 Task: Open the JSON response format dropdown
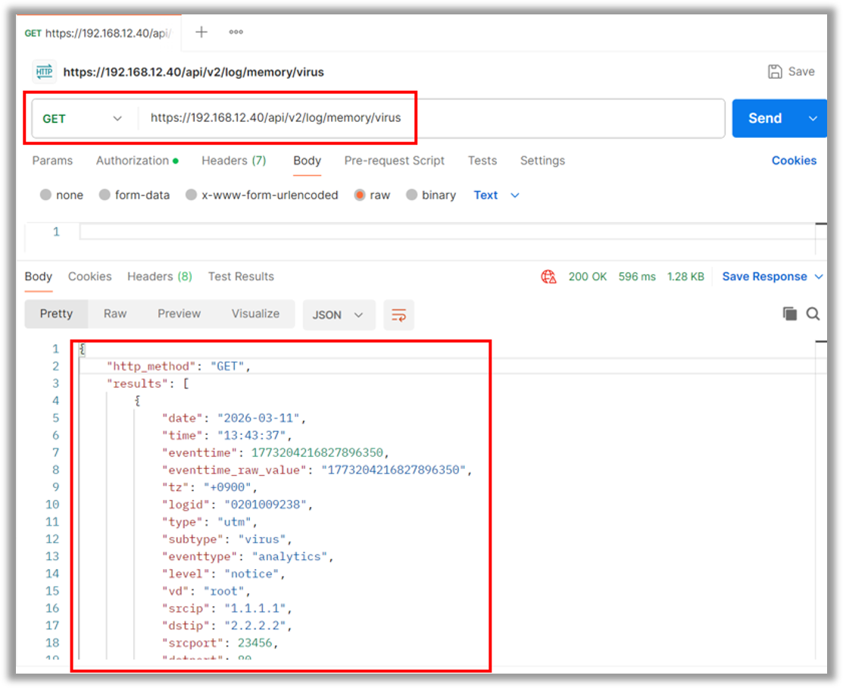pos(339,314)
